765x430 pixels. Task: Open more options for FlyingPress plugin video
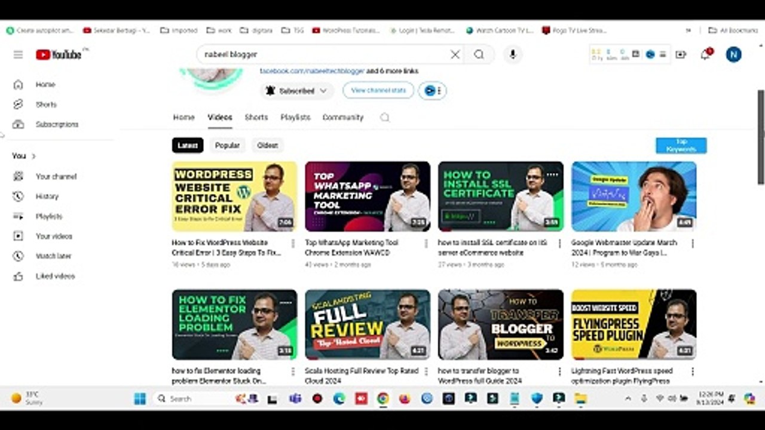click(x=693, y=371)
